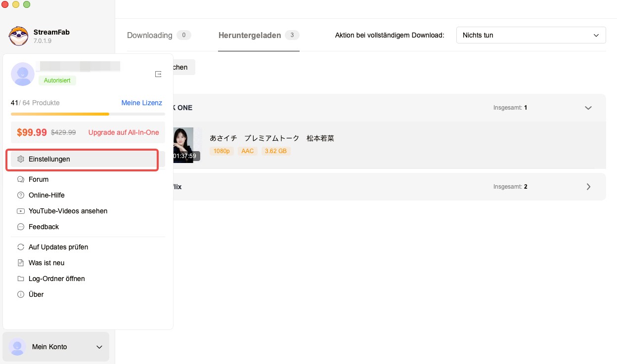Open the Feedback entry

click(88, 227)
